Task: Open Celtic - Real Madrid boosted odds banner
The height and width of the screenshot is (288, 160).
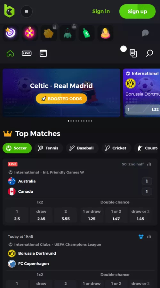Action: [61, 93]
